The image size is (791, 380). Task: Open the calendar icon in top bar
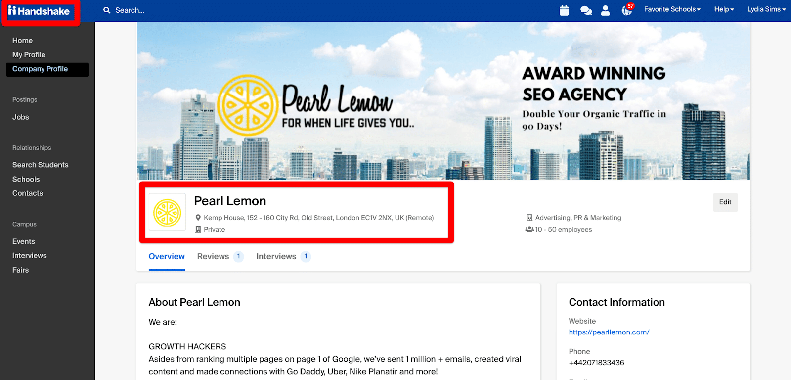564,10
